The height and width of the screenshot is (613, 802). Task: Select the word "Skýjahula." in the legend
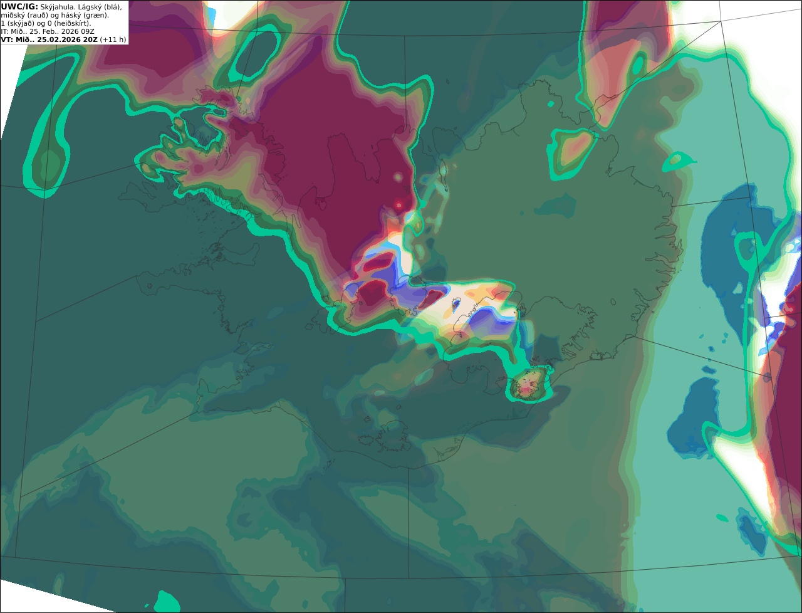click(58, 7)
